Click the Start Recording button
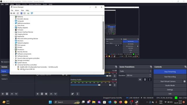187x105 pixels. click(x=170, y=77)
